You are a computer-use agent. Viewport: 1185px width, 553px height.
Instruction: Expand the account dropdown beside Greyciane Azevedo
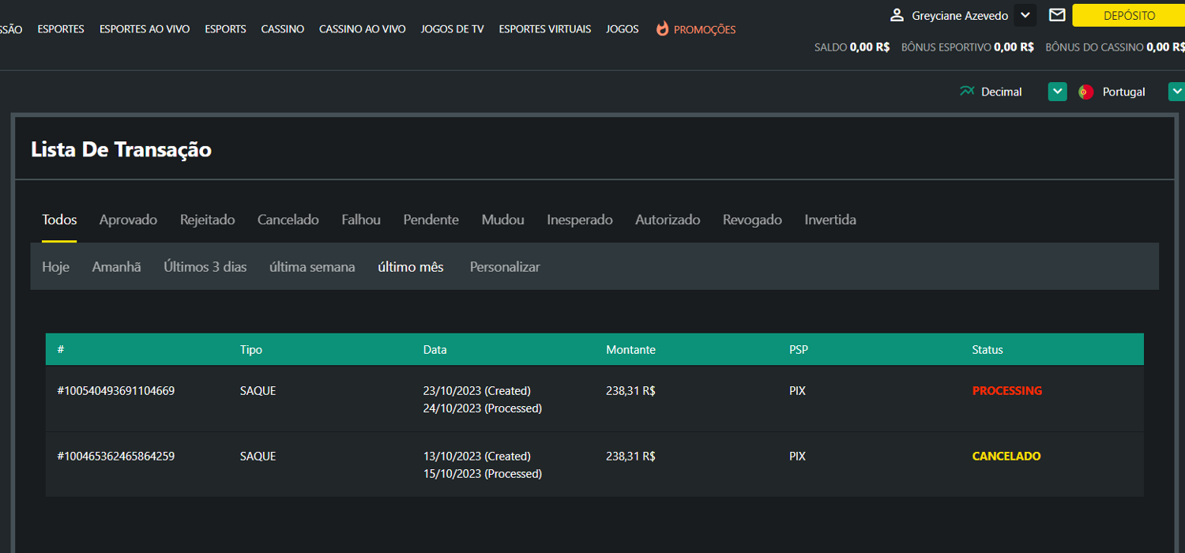[x=1025, y=15]
